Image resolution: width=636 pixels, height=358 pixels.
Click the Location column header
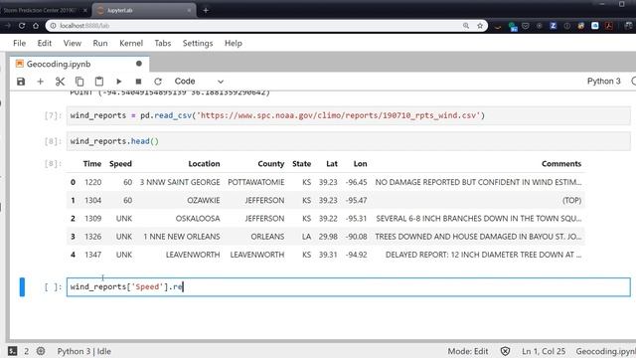204,163
